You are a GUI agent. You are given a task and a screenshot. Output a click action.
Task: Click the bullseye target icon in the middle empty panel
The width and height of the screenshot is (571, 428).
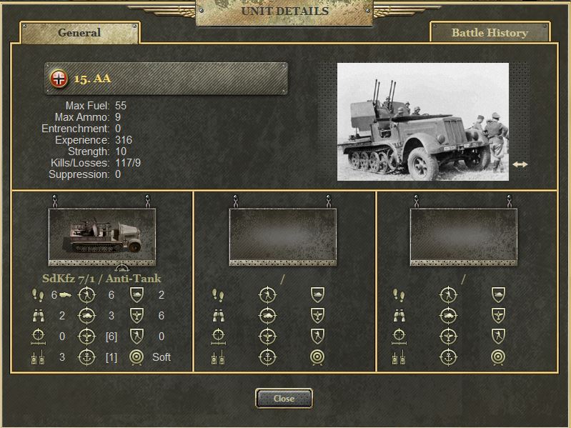(x=317, y=357)
